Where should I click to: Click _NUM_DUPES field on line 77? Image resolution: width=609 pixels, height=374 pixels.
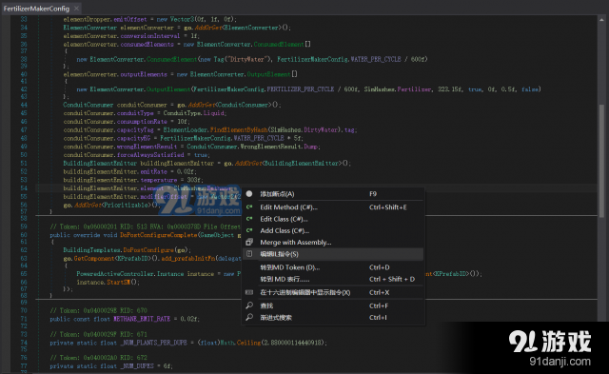tap(137, 365)
